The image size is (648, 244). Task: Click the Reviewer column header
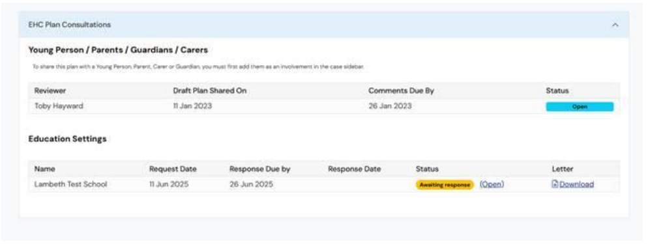pos(50,90)
